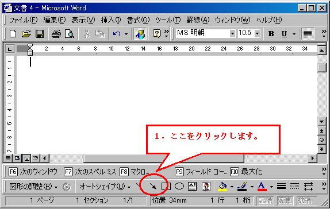Click Select Browse Object circle button
The image size is (330, 209).
click(x=321, y=140)
